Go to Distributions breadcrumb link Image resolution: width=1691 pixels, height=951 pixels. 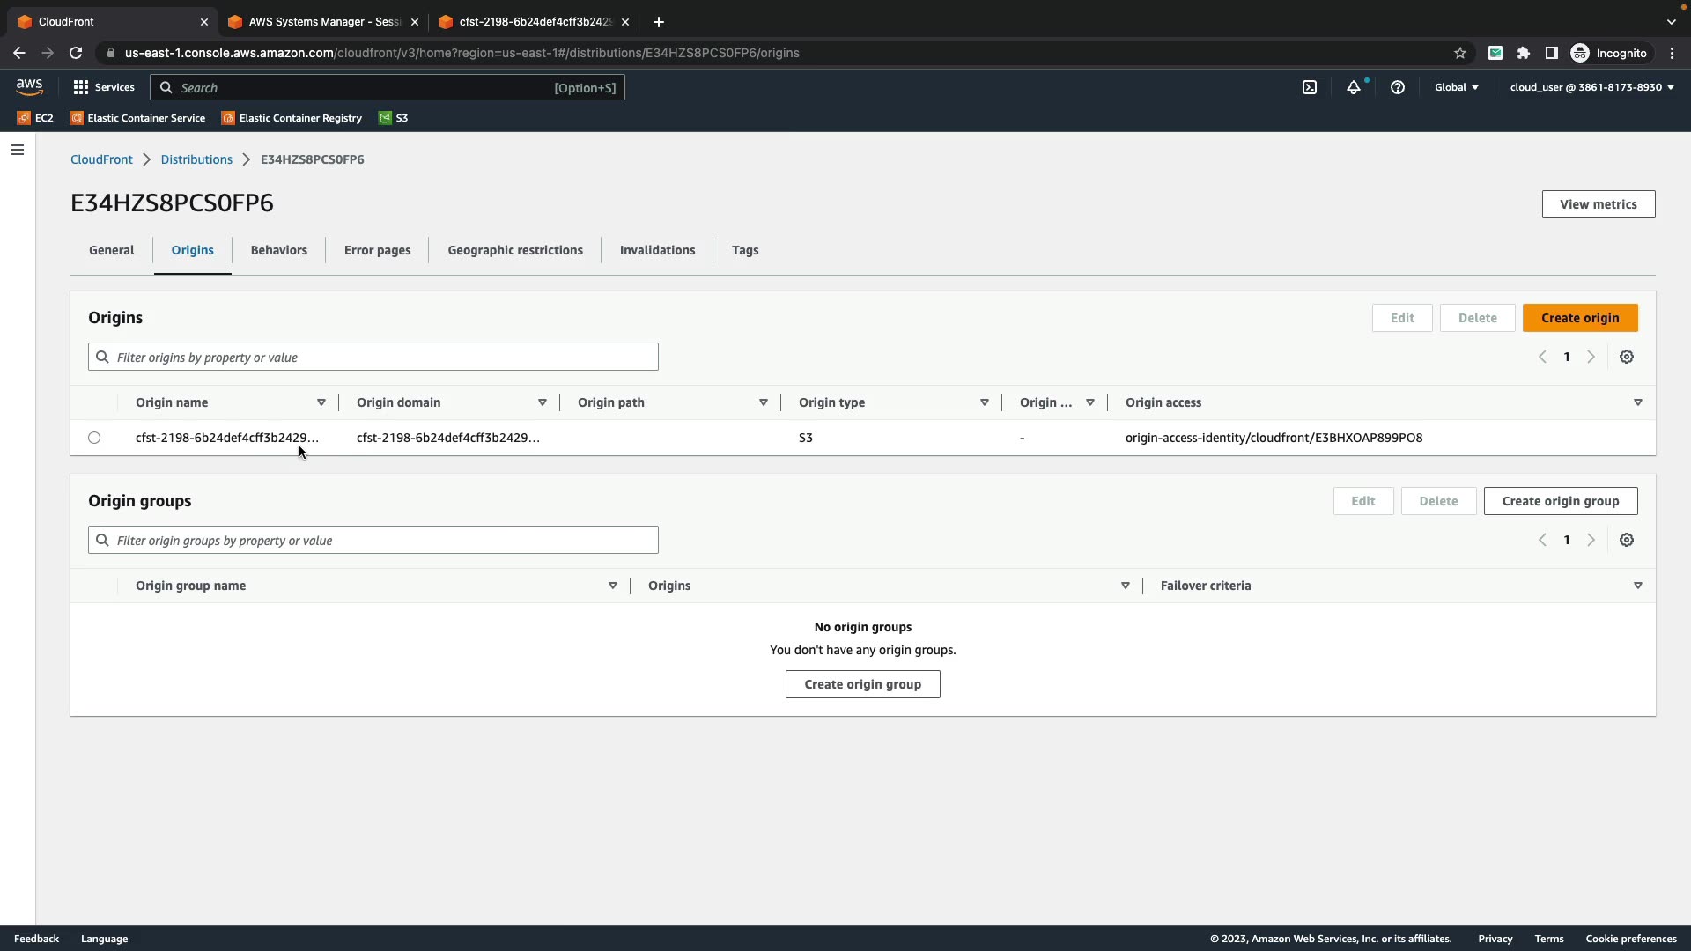tap(196, 159)
